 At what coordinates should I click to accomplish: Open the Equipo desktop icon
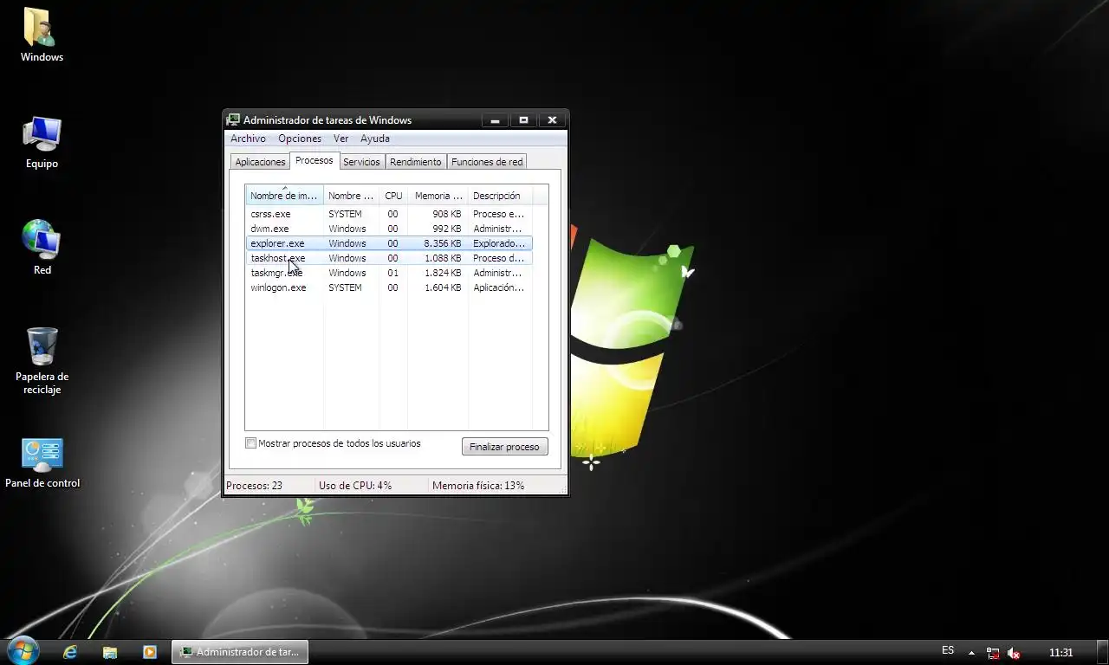click(42, 142)
